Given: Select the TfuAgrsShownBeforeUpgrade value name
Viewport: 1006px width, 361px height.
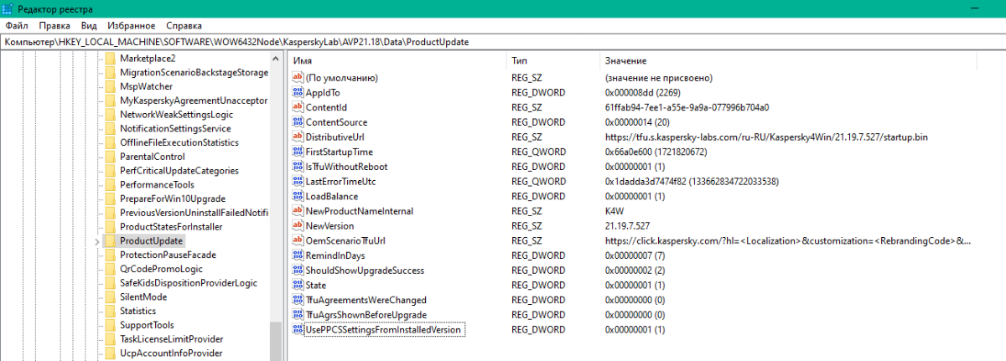Looking at the screenshot, I should 366,315.
